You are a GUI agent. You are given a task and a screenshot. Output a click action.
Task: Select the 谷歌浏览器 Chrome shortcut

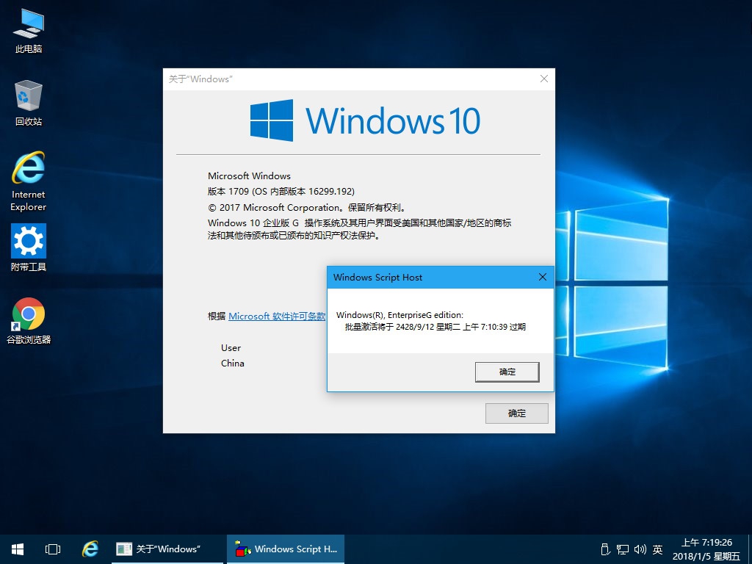(29, 321)
